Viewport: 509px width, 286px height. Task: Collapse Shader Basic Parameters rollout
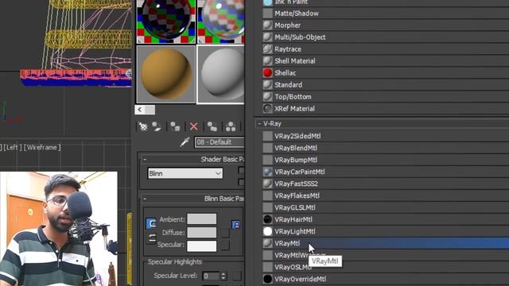[x=145, y=159]
